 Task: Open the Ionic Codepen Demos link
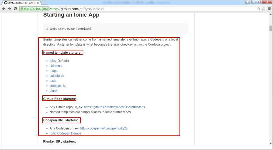point(65,134)
